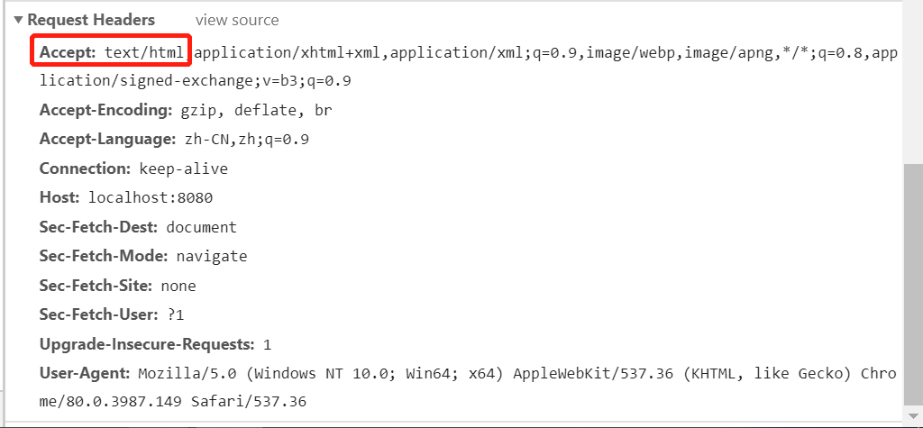Image resolution: width=923 pixels, height=428 pixels.
Task: Click the User-Agent header label
Action: coord(85,373)
